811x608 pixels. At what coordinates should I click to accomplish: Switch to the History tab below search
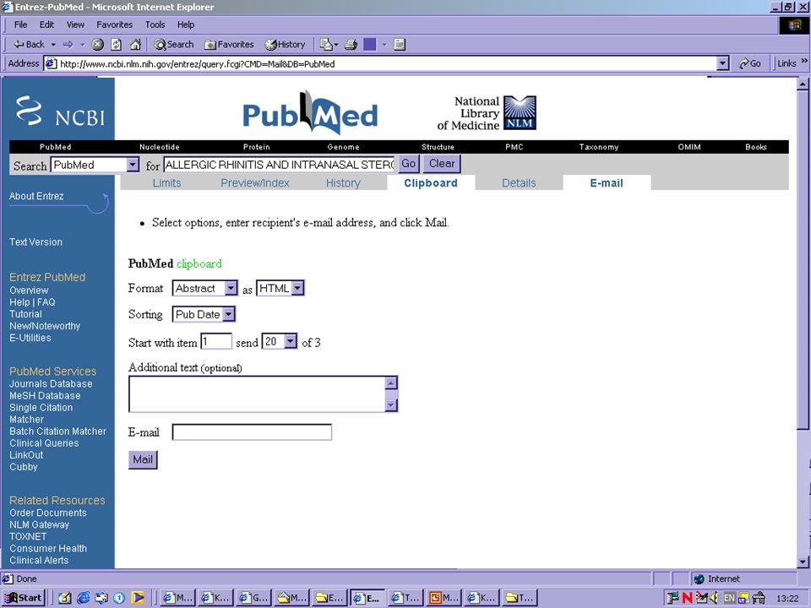(x=343, y=183)
